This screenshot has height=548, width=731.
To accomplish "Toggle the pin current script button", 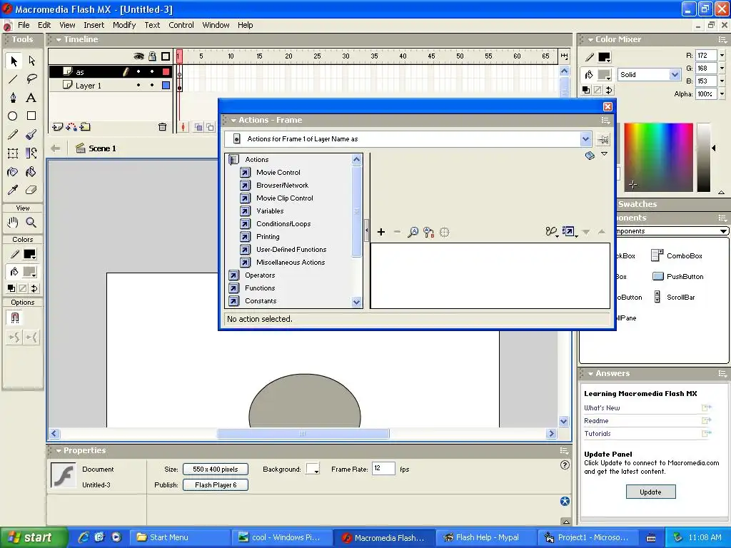I will pyautogui.click(x=603, y=139).
